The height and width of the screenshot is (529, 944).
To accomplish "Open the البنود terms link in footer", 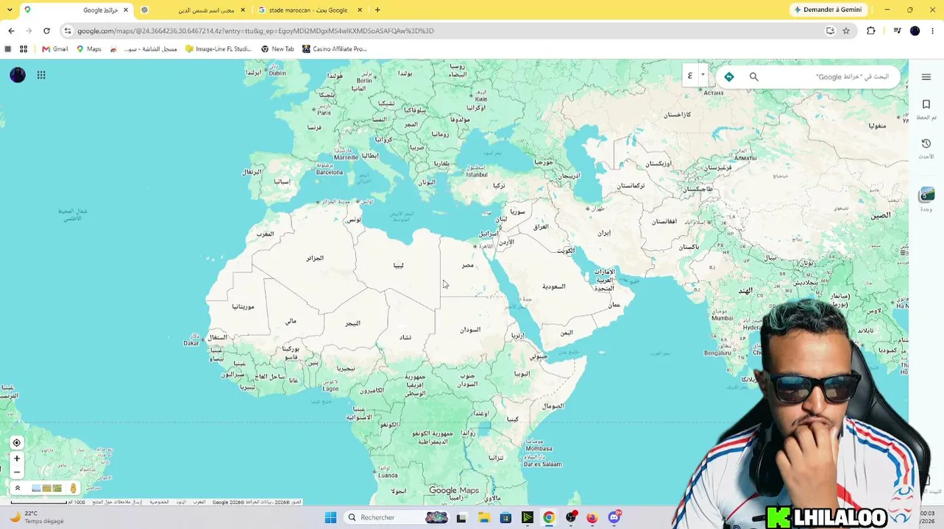I will 181,502.
